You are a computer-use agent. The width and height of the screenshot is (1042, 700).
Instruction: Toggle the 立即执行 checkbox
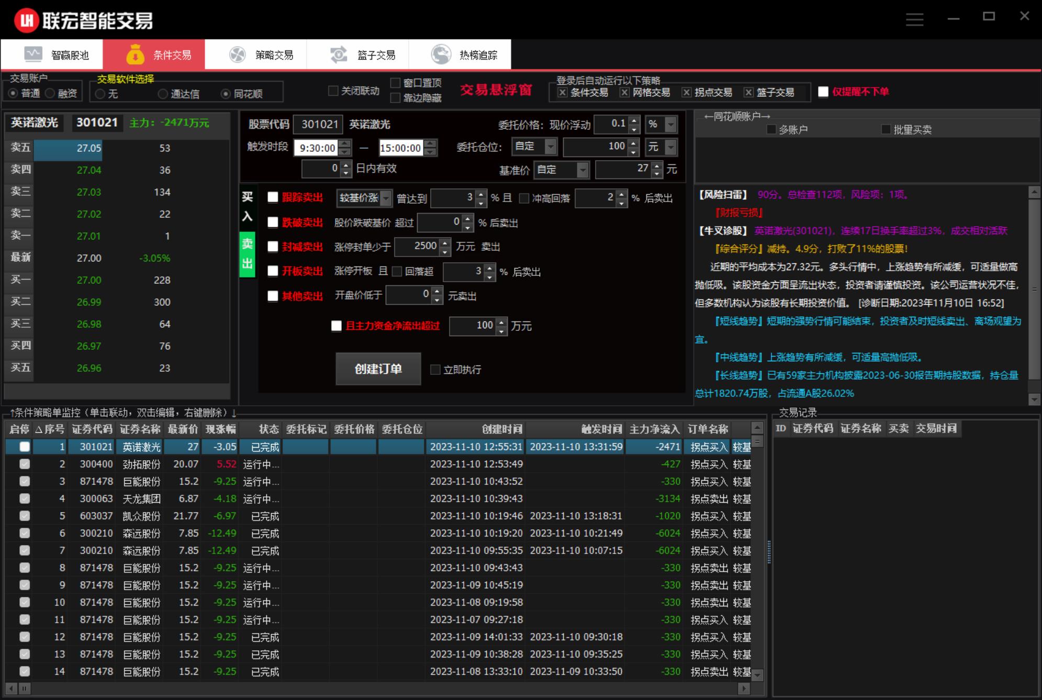[435, 370]
